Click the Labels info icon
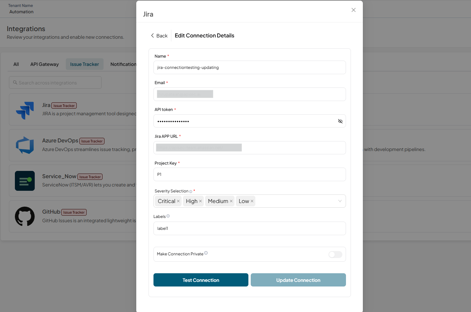 (x=168, y=216)
